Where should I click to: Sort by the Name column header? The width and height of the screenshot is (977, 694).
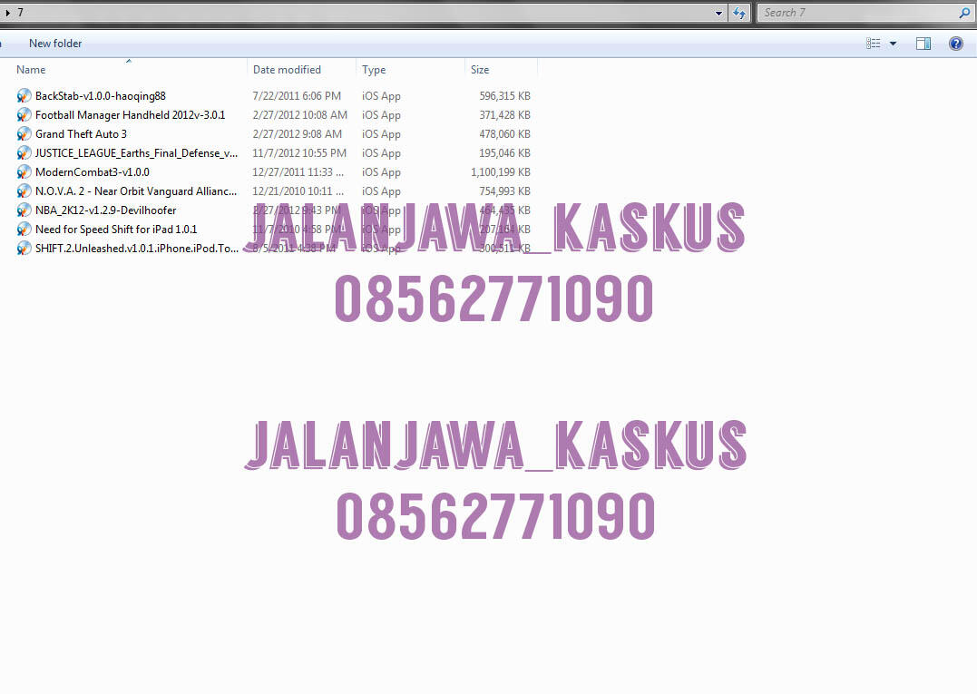pos(31,70)
